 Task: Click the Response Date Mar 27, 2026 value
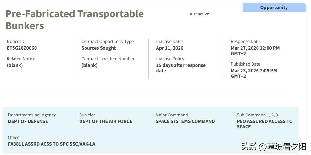(x=255, y=51)
